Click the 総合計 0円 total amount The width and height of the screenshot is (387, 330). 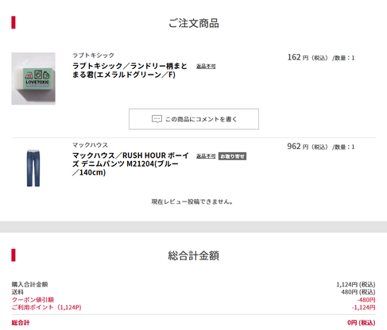point(362,323)
